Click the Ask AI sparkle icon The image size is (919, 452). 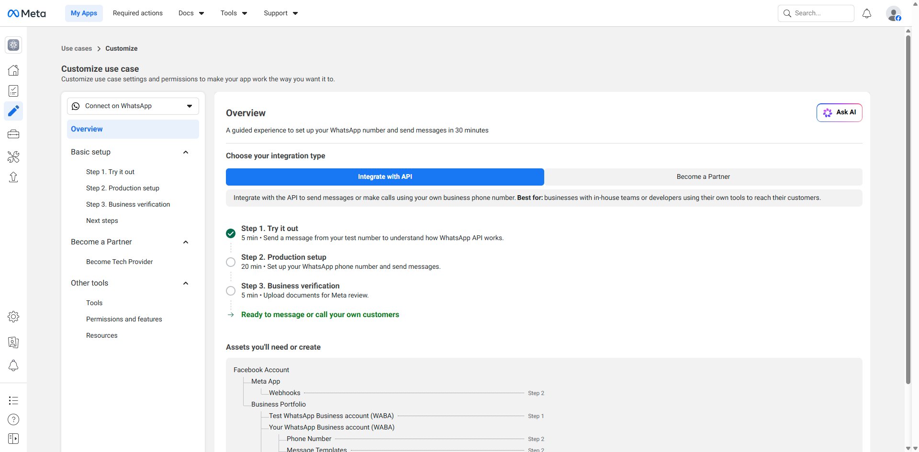pyautogui.click(x=828, y=113)
